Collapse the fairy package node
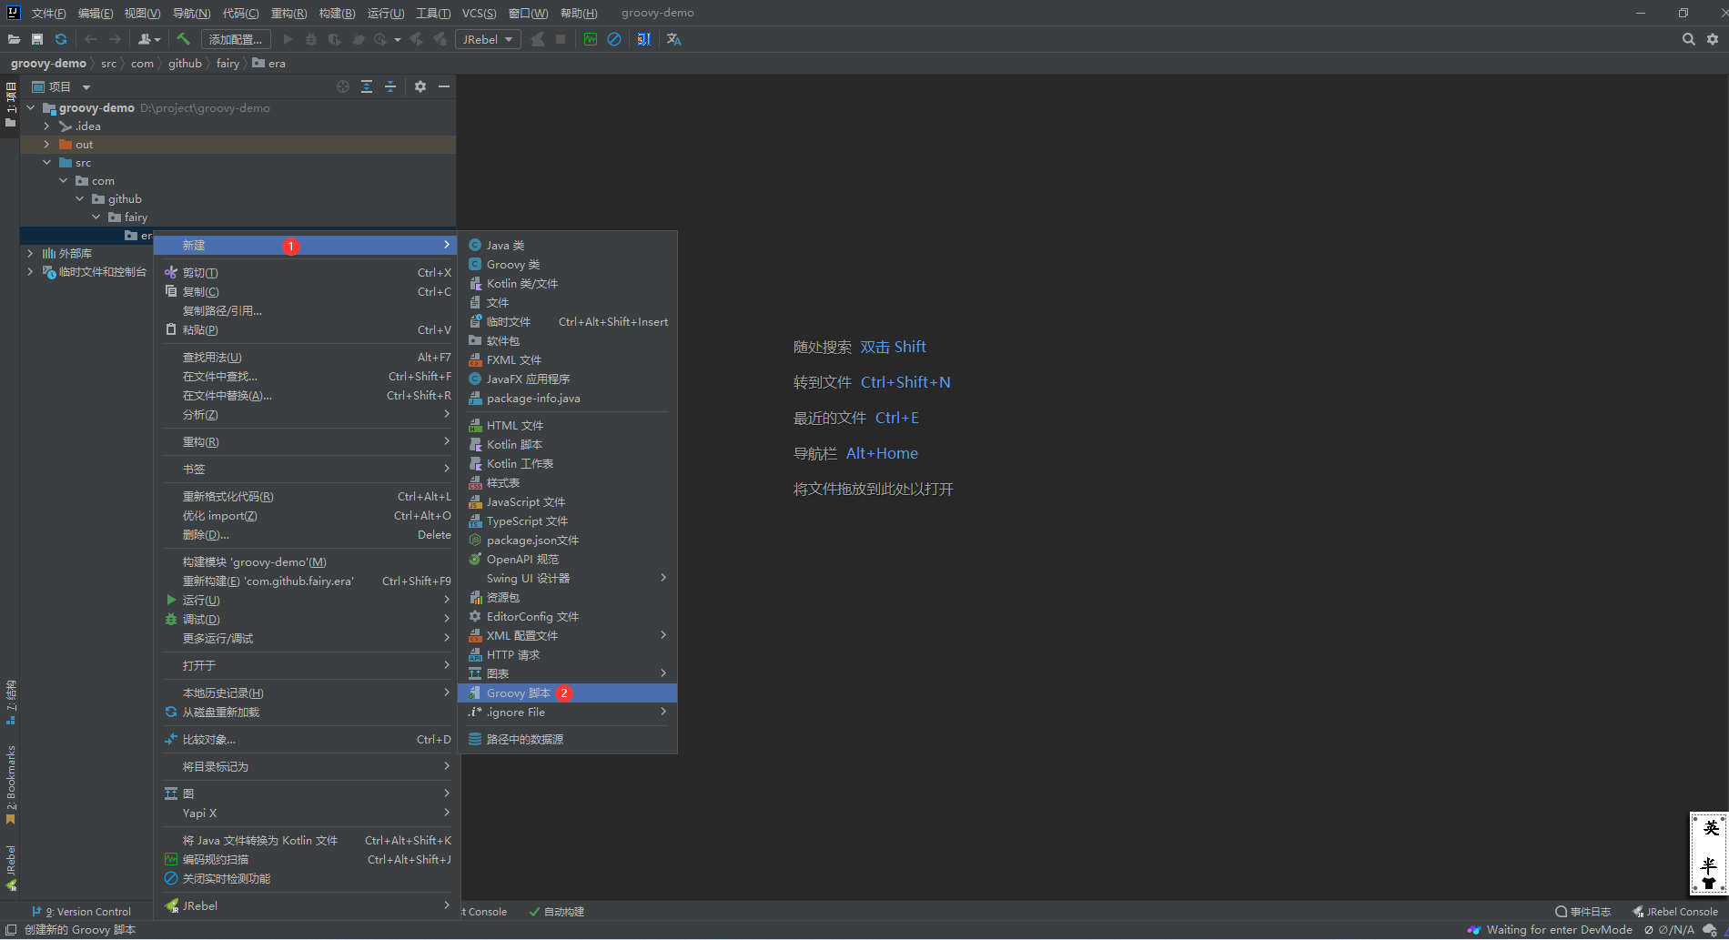Image resolution: width=1729 pixels, height=940 pixels. [96, 217]
